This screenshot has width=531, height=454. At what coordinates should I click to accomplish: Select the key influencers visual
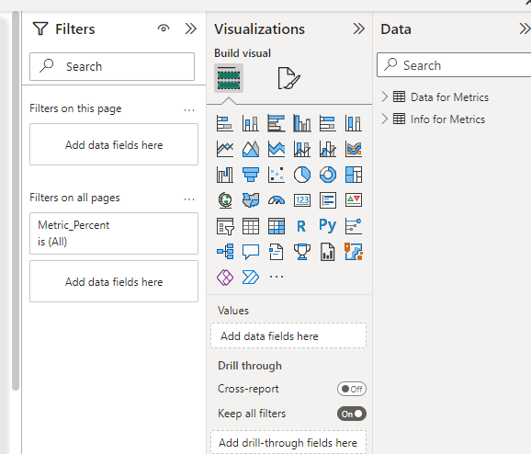354,226
